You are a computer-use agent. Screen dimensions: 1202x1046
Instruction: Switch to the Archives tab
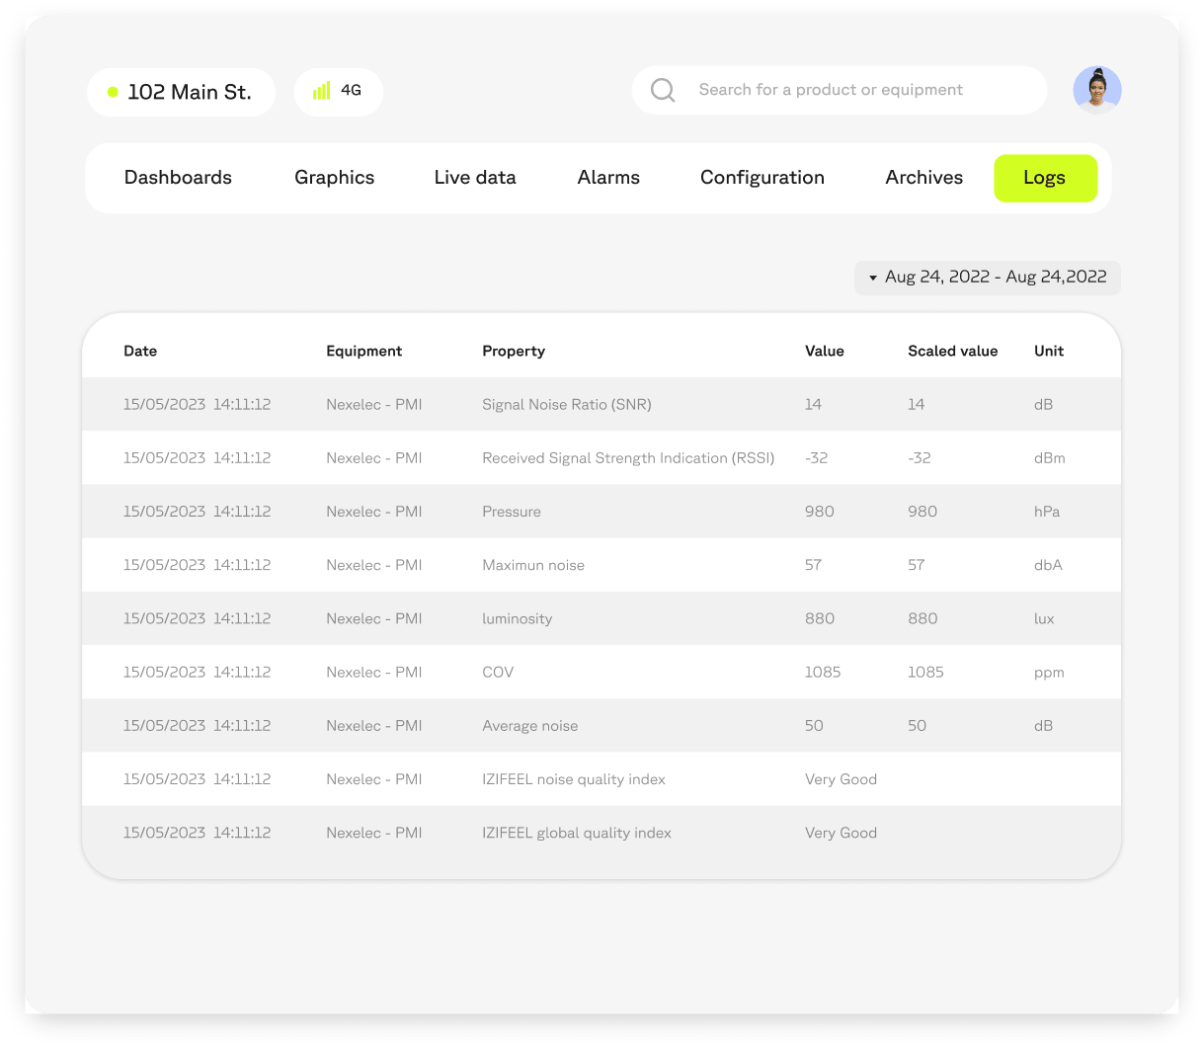point(923,178)
